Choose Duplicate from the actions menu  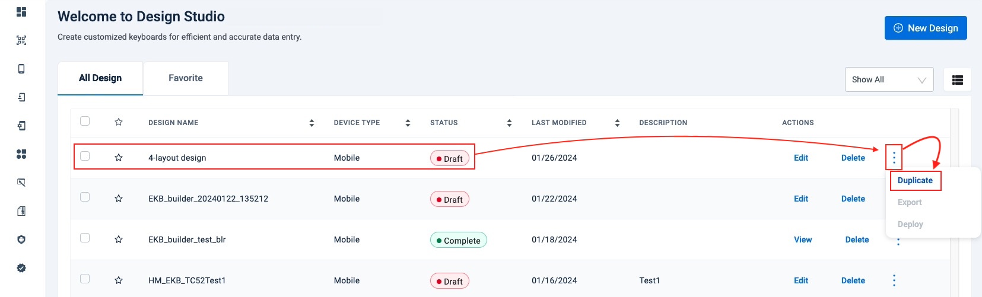(x=914, y=180)
